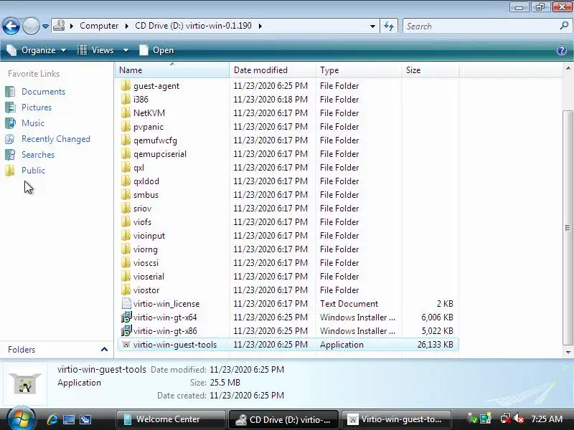This screenshot has height=430, width=574.
Task: Select the viorng folder name
Action: [146, 249]
